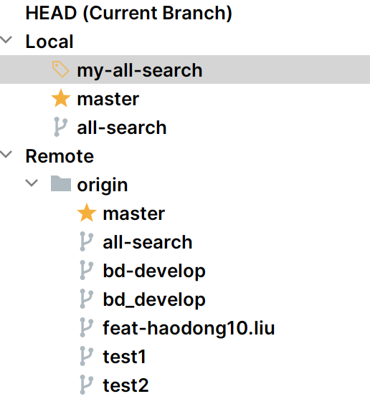
Task: Click the tag icon beside my-all-search
Action: pos(60,69)
